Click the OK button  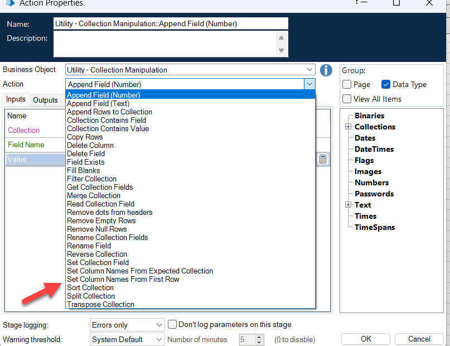[x=366, y=339]
